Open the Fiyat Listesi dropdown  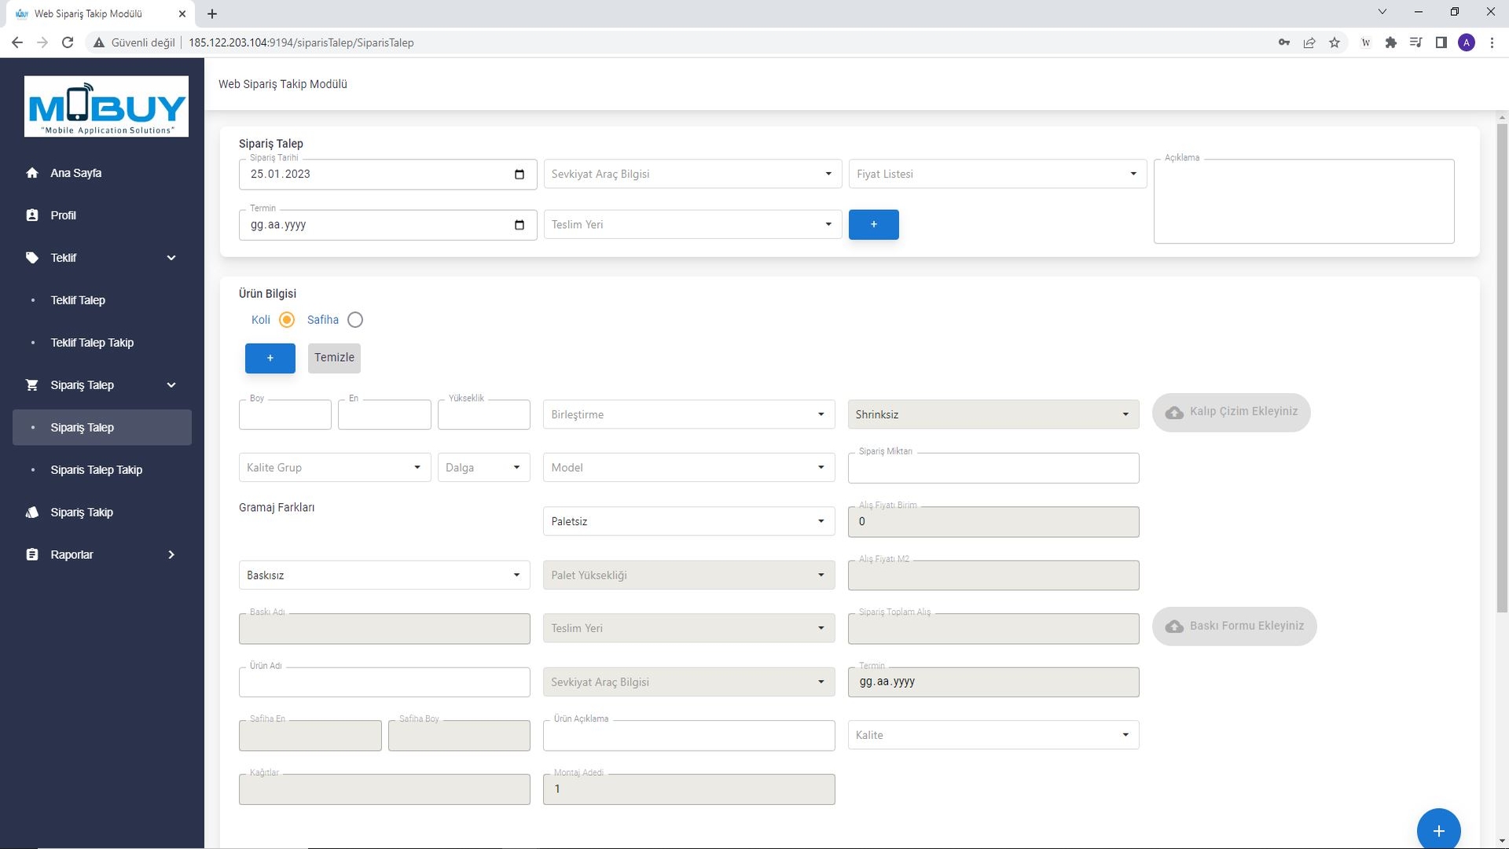pos(997,174)
